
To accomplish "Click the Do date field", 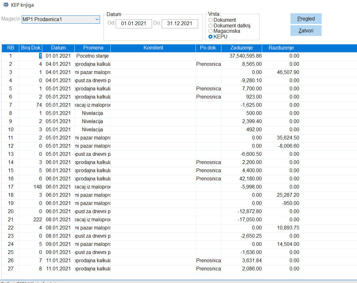I will pos(180,24).
